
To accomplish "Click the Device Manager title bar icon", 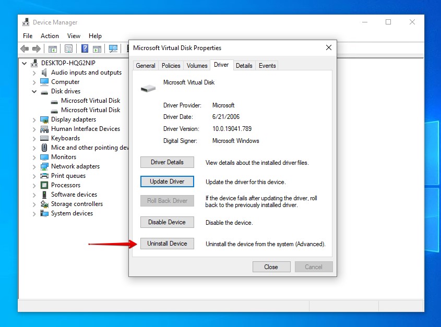I will pyautogui.click(x=26, y=22).
